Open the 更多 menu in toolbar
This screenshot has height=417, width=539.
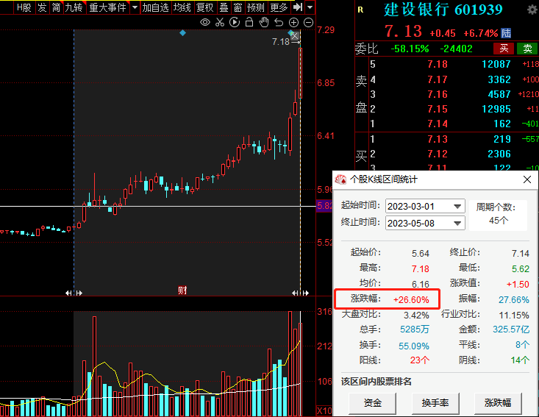(279, 7)
